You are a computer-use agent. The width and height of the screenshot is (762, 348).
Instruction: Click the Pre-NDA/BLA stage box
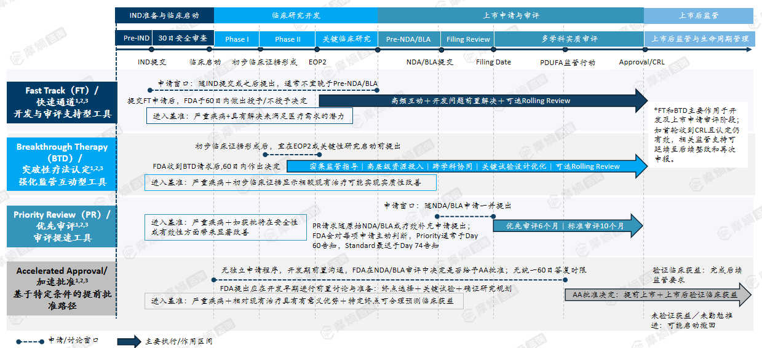click(x=408, y=39)
